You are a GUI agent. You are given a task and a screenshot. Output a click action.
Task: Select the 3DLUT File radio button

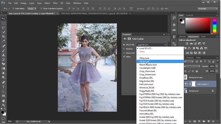point(124,45)
